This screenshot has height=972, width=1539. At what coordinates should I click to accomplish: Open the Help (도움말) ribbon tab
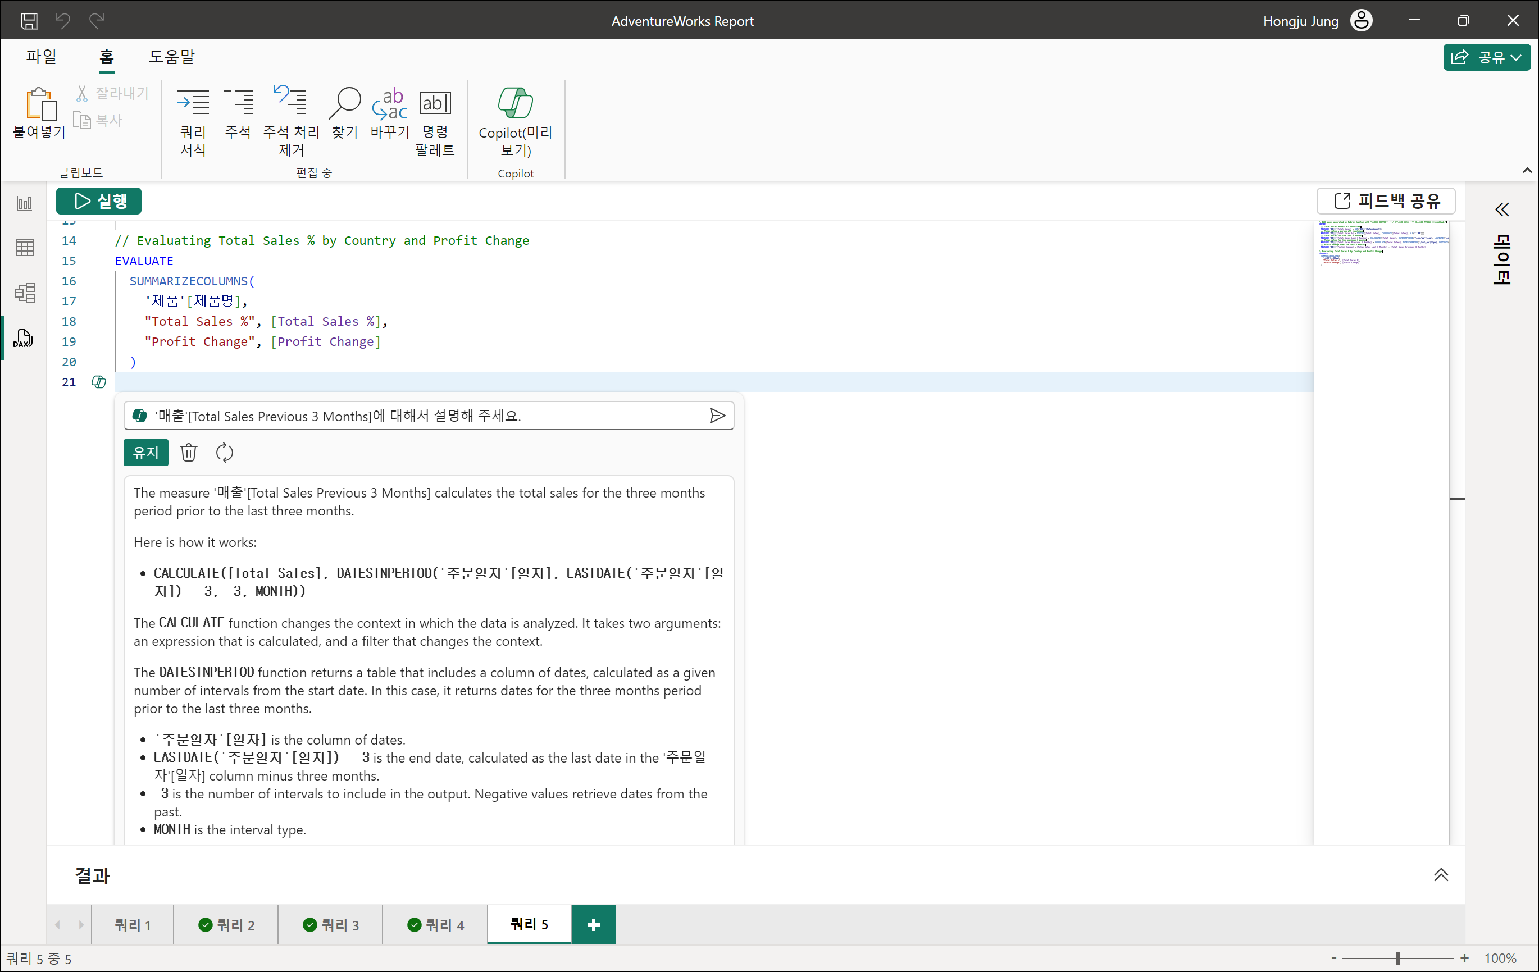(x=171, y=57)
